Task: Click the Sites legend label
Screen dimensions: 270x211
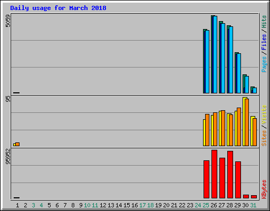Action: click(x=264, y=138)
